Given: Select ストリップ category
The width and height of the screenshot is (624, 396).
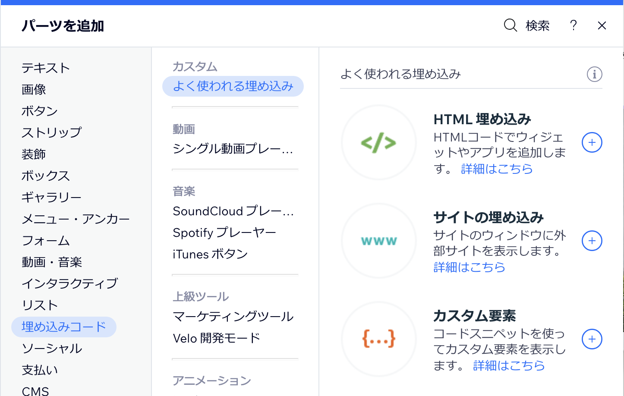Looking at the screenshot, I should pos(52,133).
